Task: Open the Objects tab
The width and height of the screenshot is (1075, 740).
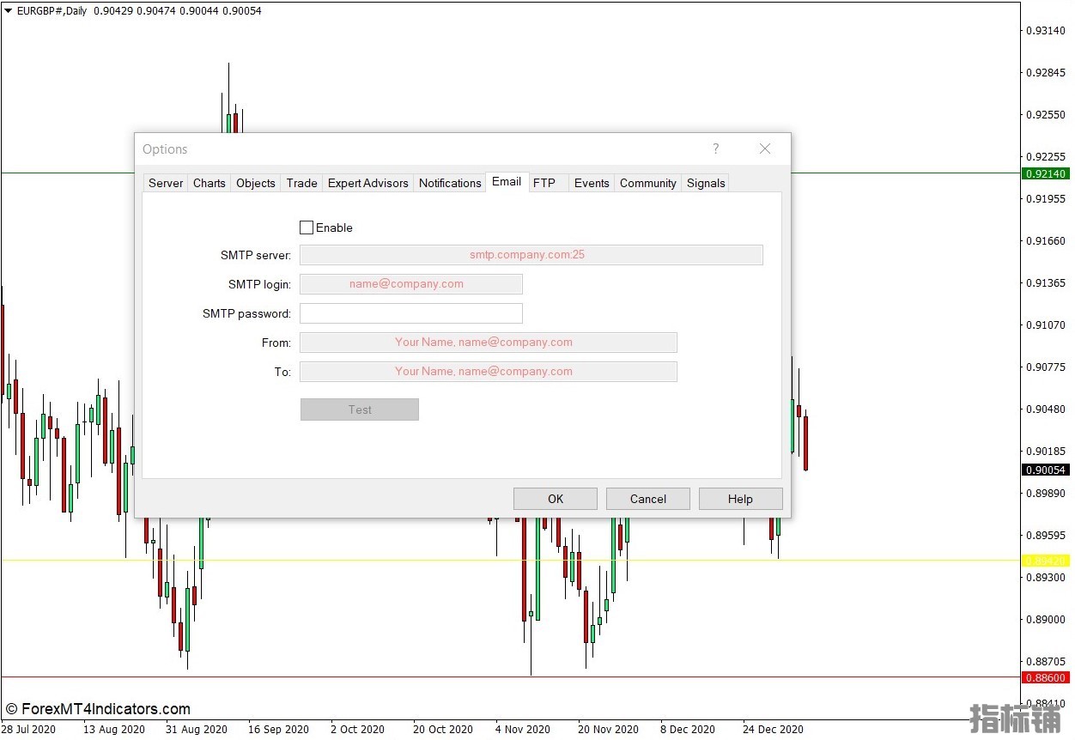Action: pyautogui.click(x=256, y=183)
